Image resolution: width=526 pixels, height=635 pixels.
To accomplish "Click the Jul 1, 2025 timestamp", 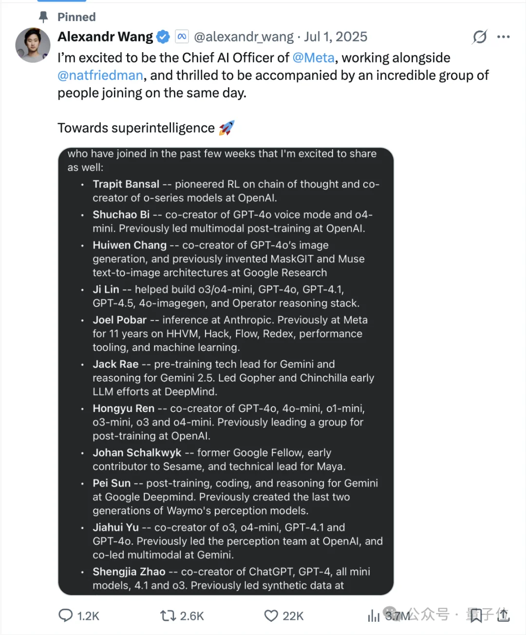I will pos(336,37).
